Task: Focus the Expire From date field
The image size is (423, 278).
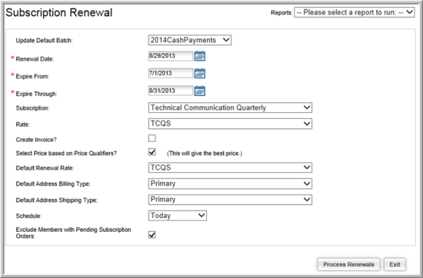Action: tap(171, 74)
